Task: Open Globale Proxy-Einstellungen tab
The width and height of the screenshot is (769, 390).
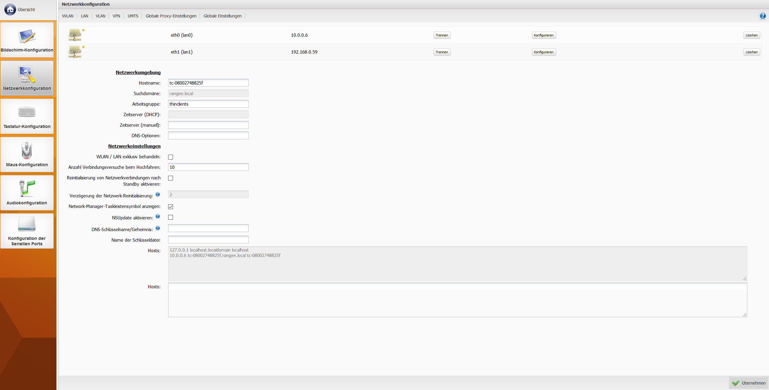Action: tap(171, 16)
